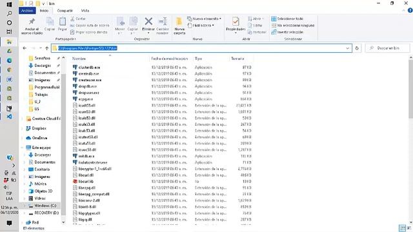Click the Eliminar X icon
The image size is (413, 232).
point(148,21)
